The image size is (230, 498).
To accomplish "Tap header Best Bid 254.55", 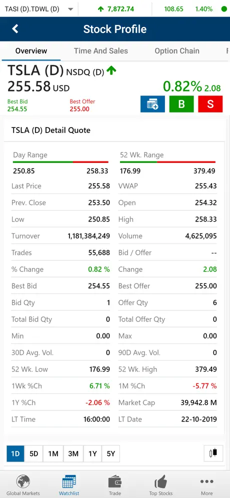I will 17,105.
